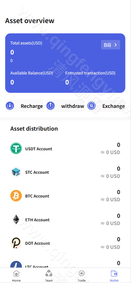This screenshot has height=283, width=131.
Task: Select the Wallet tab
Action: pyautogui.click(x=114, y=276)
